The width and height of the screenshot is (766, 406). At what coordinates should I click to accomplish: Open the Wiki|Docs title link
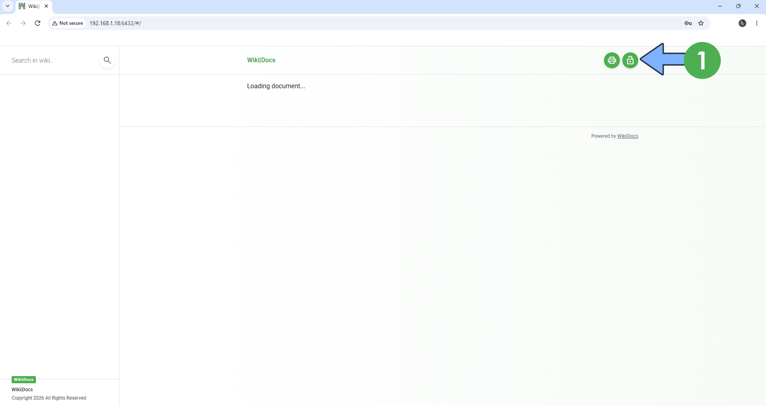(261, 60)
